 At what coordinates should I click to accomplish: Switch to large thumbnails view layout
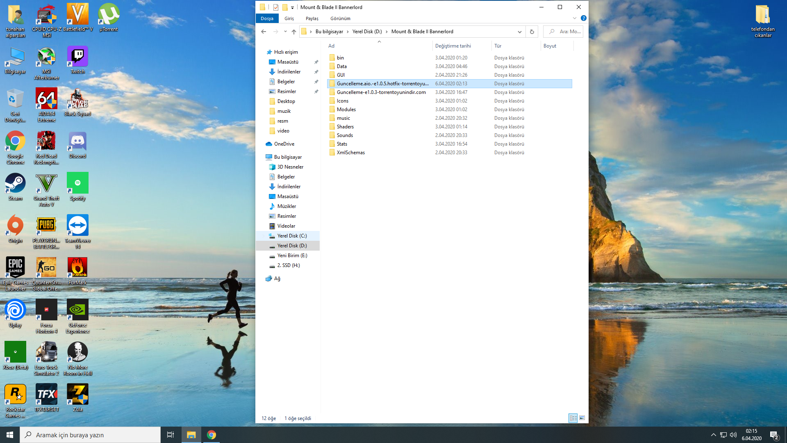pos(582,418)
